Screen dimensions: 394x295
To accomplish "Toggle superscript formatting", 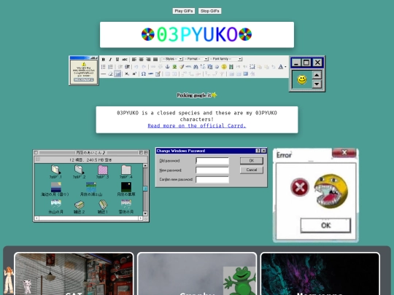I will 134,74.
